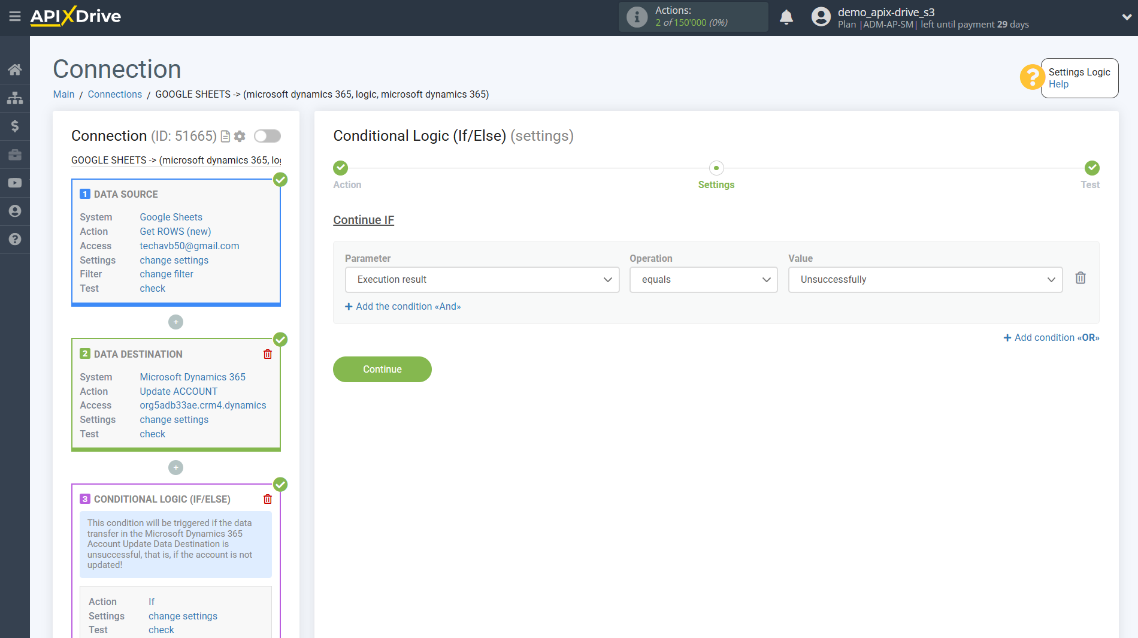This screenshot has width=1138, height=638.
Task: Open the help question sidebar icon
Action: (15, 239)
